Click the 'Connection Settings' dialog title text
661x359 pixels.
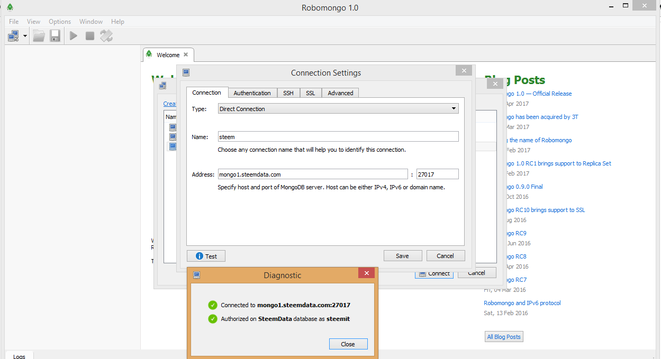click(x=326, y=72)
